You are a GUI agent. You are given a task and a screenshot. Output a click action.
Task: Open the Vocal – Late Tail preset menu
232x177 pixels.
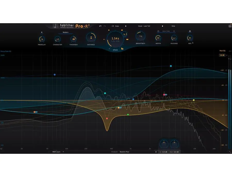point(145,26)
